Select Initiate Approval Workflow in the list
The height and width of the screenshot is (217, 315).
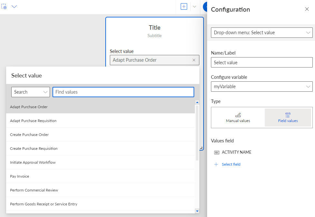tap(100, 162)
